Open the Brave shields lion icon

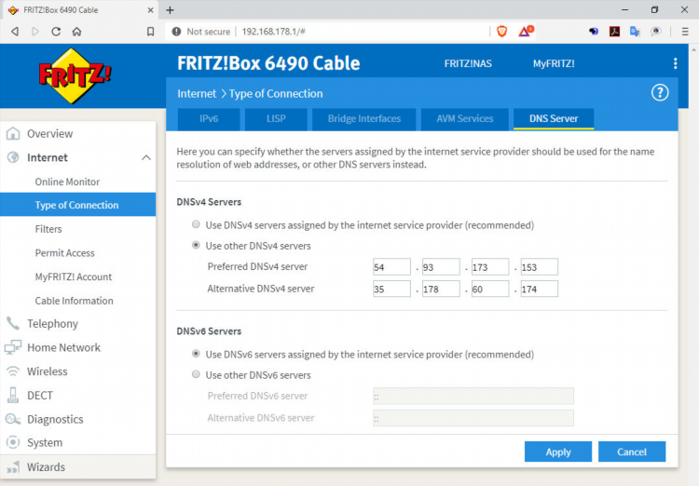(502, 31)
